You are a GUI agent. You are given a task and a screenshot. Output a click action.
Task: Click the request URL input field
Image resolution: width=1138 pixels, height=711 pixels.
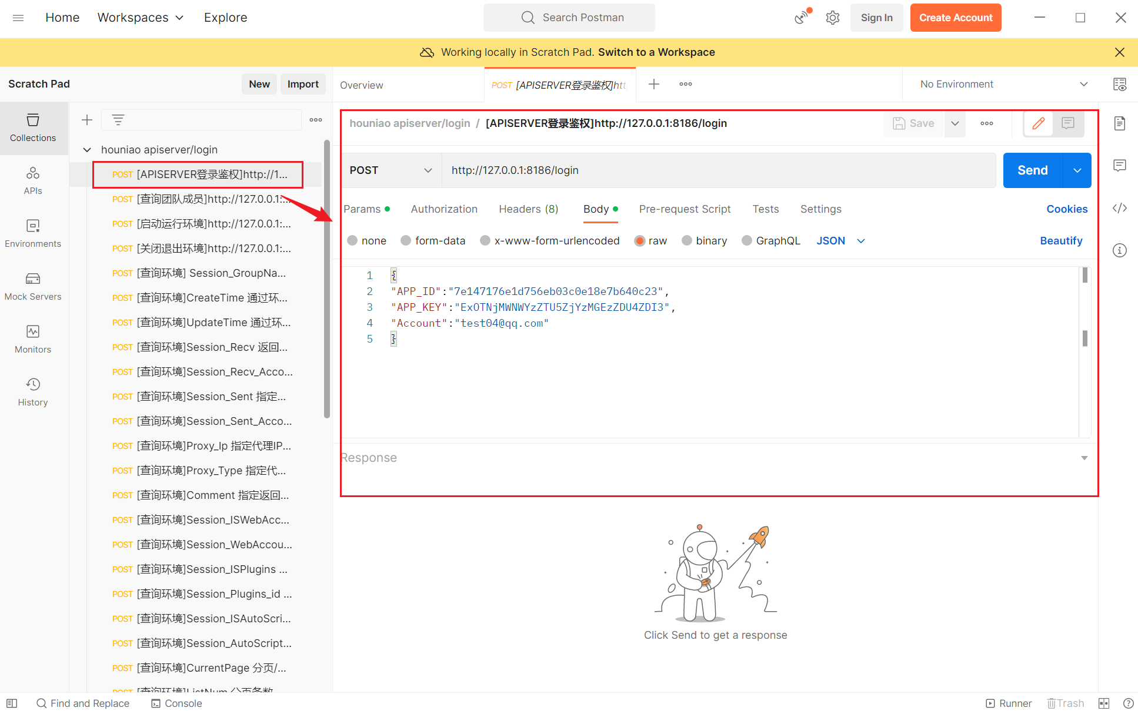coord(718,170)
